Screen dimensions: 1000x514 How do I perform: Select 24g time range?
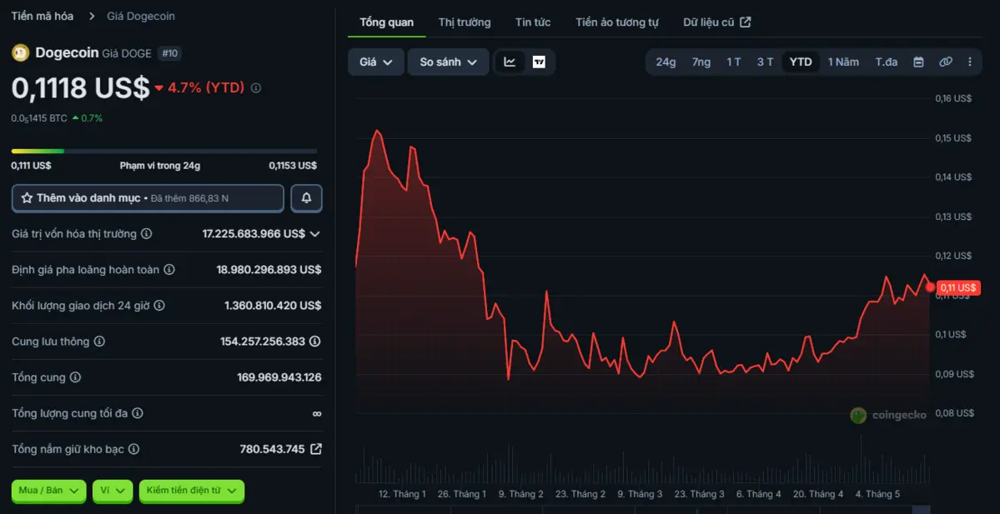[666, 62]
